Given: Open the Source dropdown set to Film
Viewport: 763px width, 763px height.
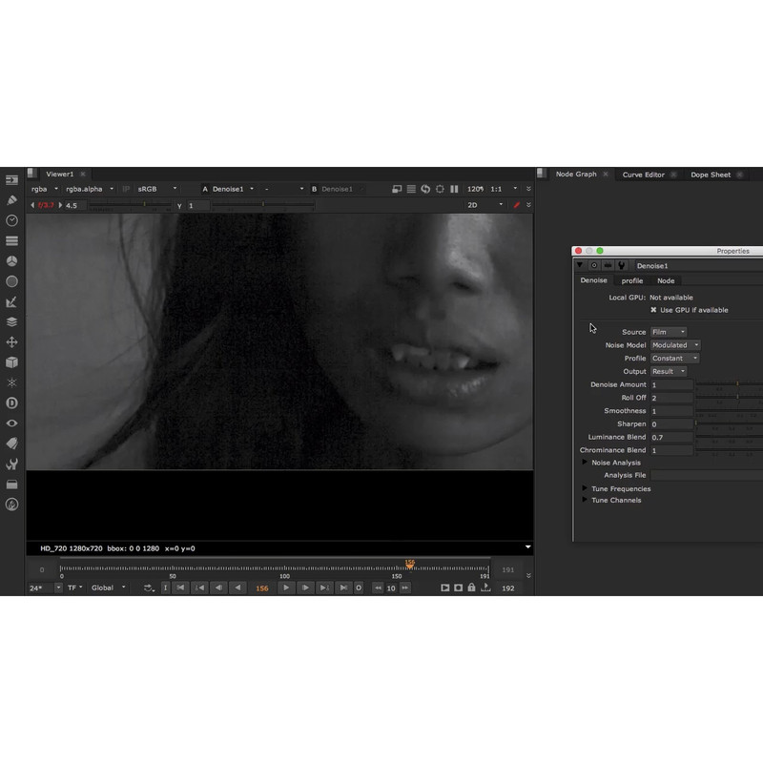Looking at the screenshot, I should tap(668, 332).
